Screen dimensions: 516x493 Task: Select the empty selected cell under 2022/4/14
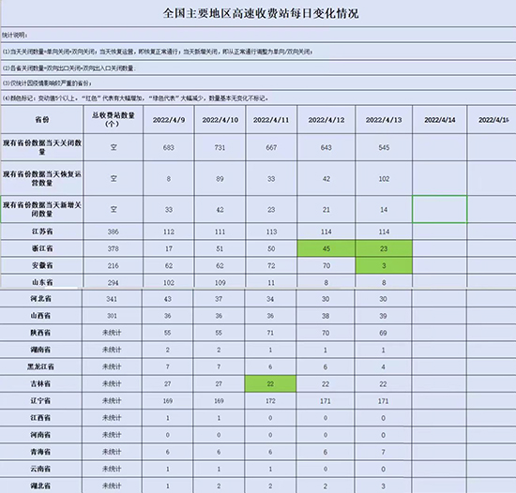click(x=440, y=209)
